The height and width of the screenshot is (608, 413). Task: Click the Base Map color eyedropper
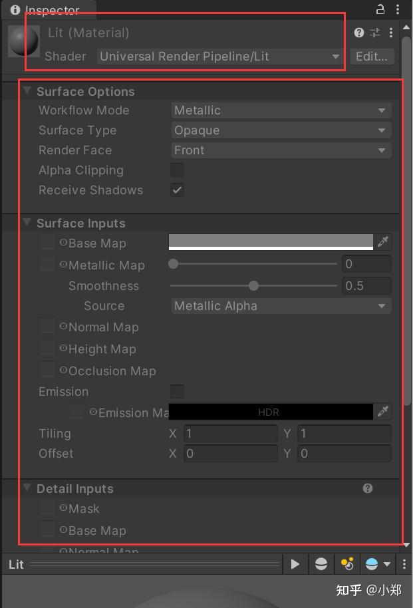tap(383, 242)
